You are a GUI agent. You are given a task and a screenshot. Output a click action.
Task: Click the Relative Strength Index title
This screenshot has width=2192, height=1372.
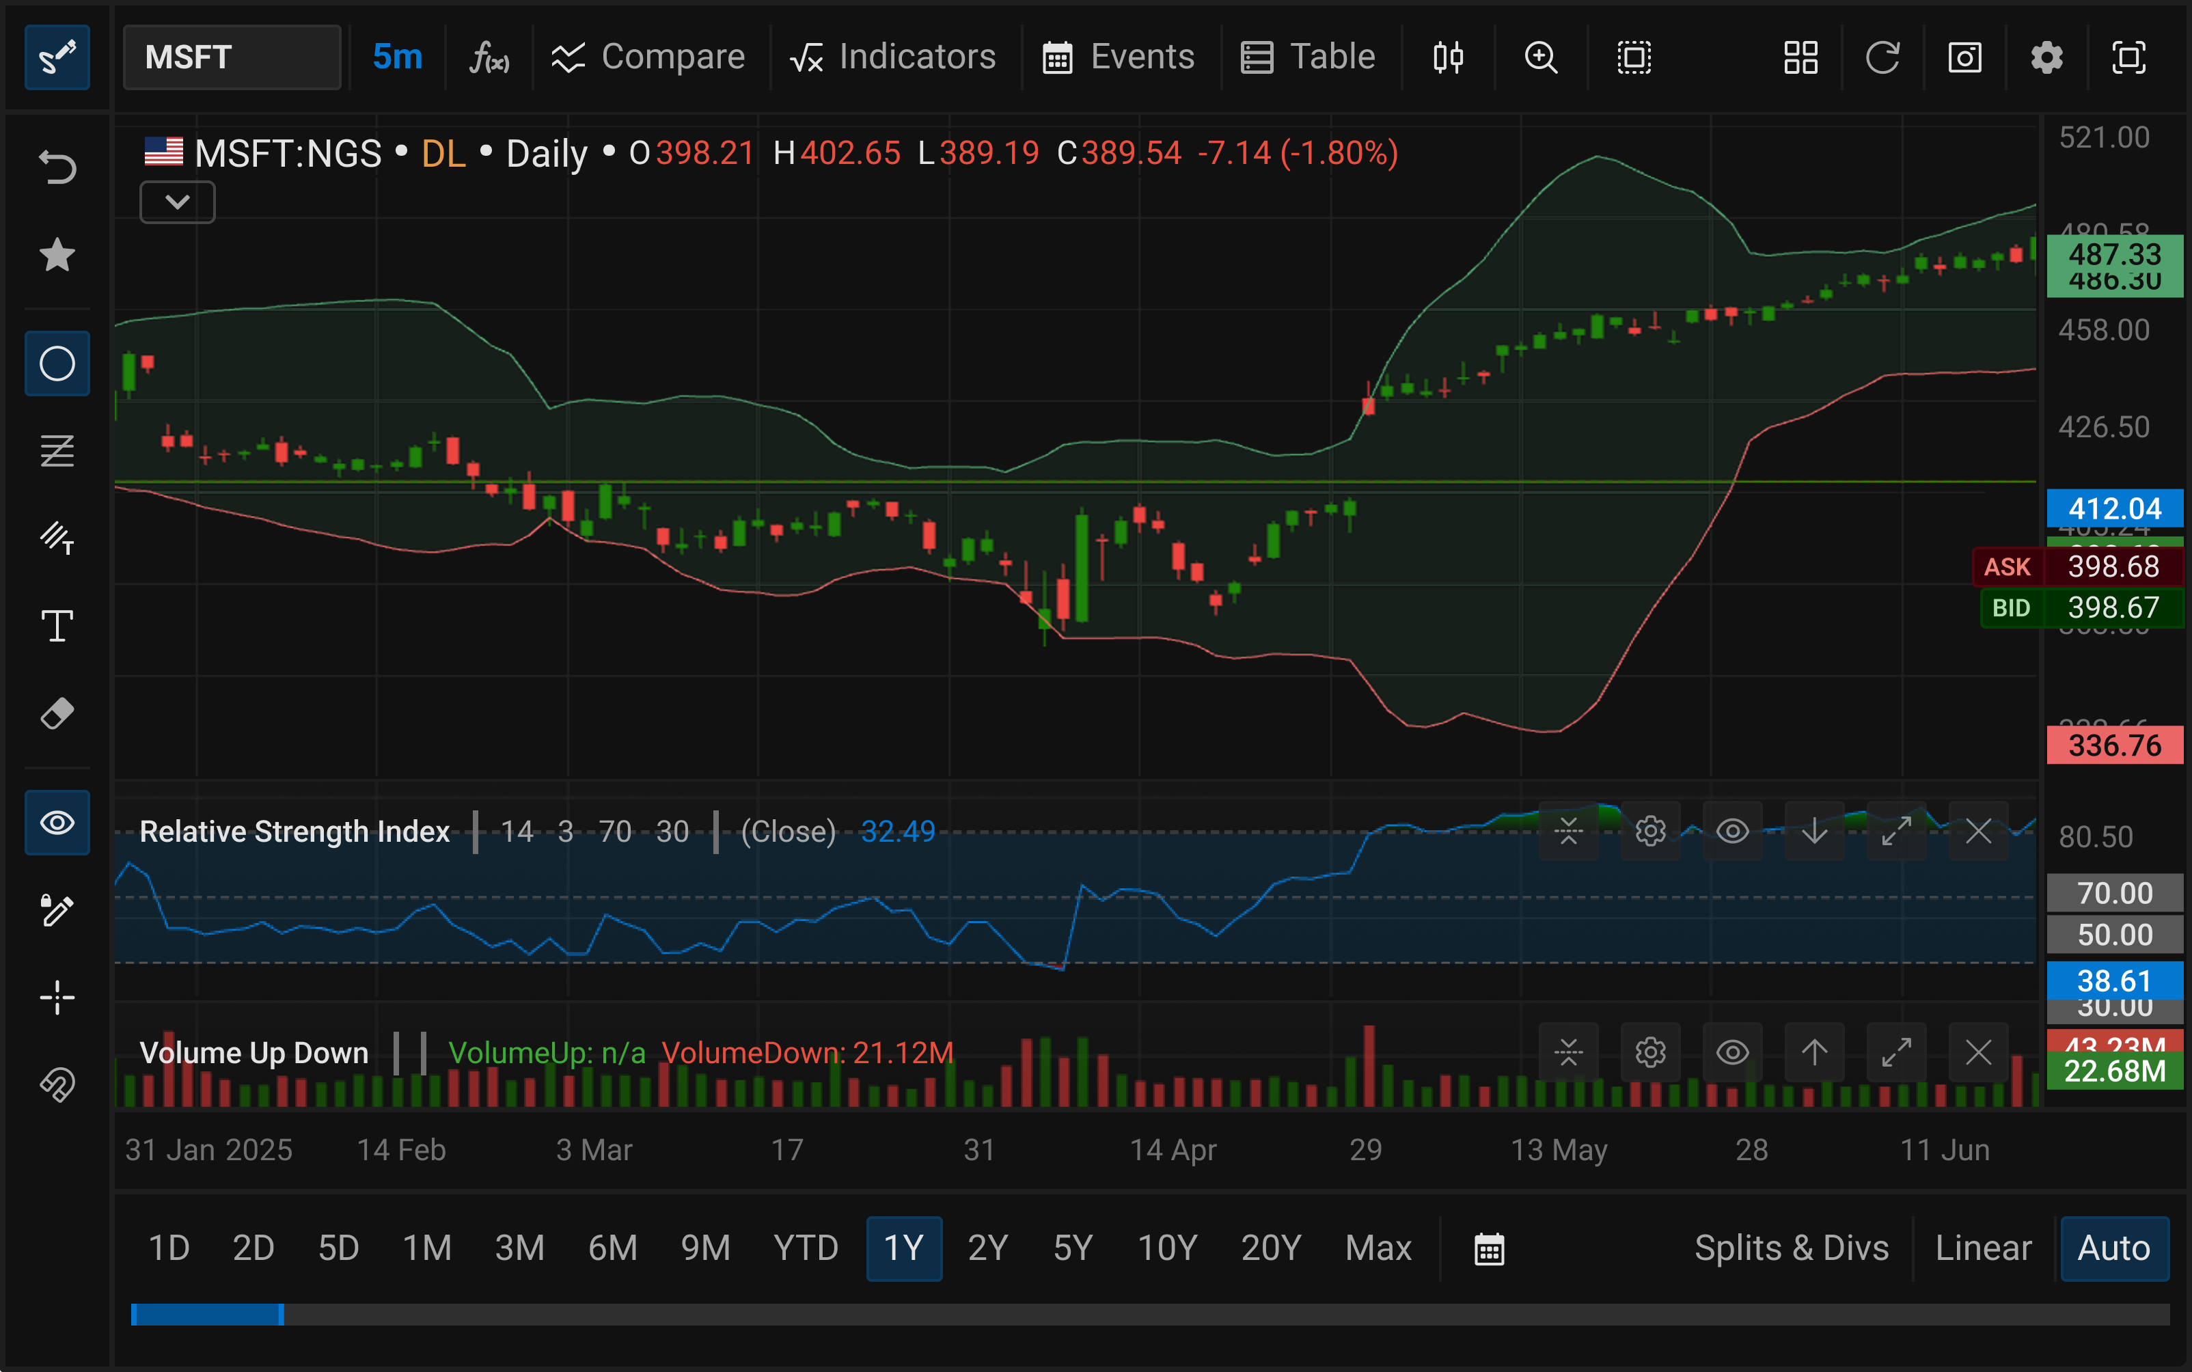295,831
